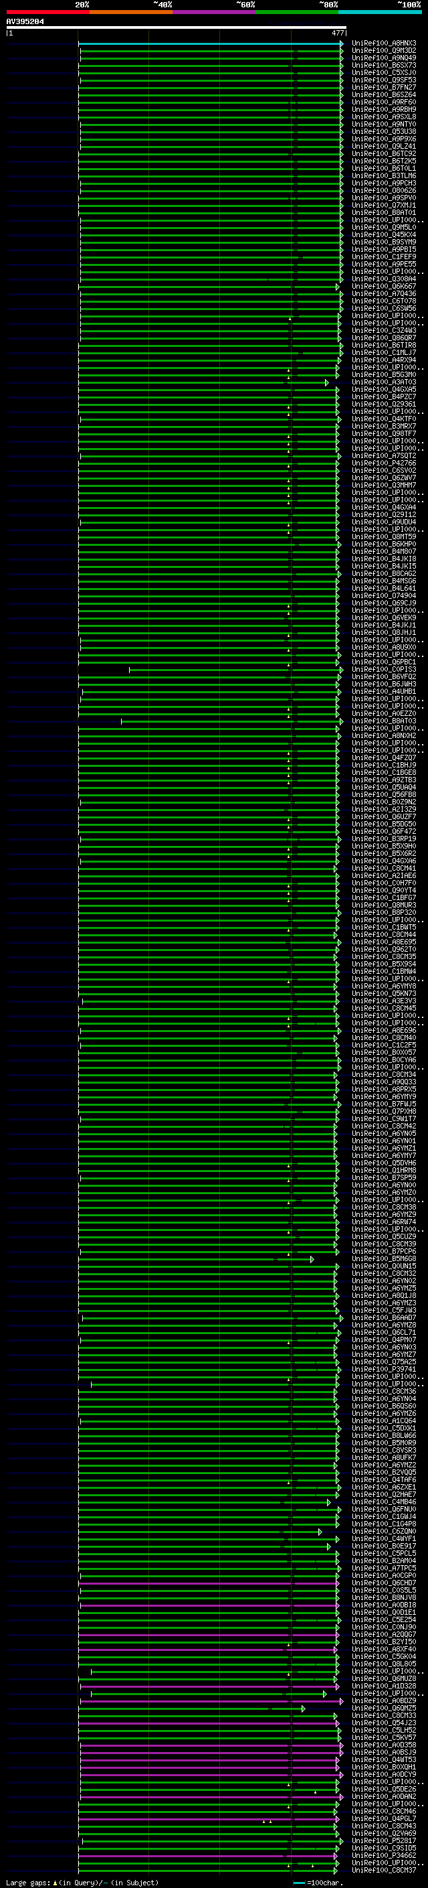Select UniRef100_Q45KX4 label
Viewport: 428px width, 1888px height.
click(x=384, y=234)
